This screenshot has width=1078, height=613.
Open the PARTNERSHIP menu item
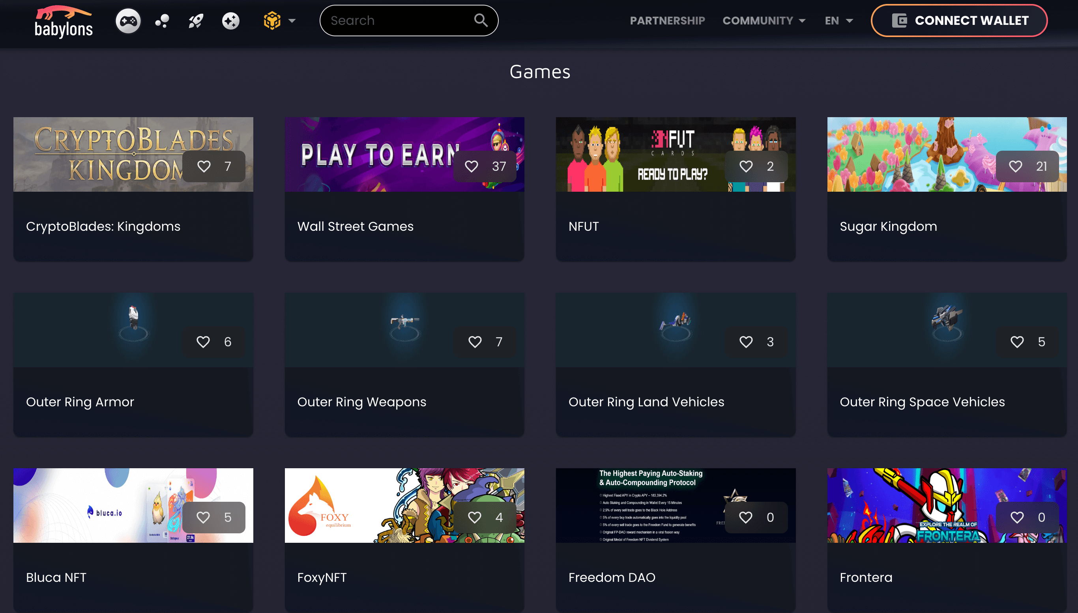(x=667, y=21)
